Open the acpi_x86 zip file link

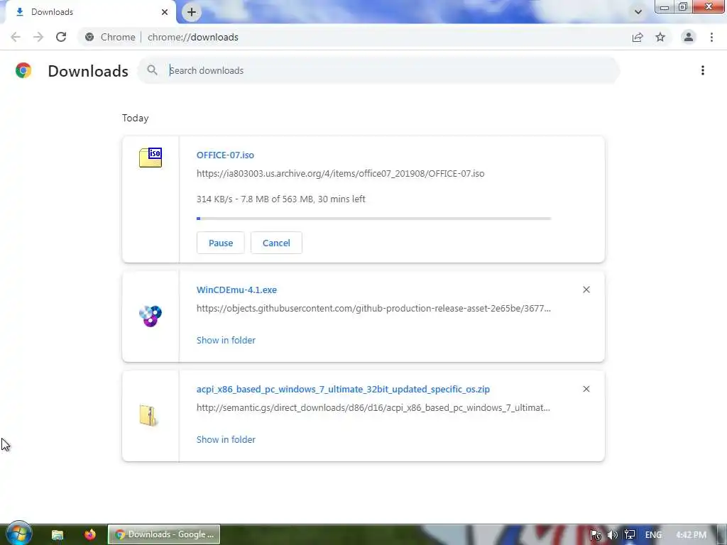343,390
